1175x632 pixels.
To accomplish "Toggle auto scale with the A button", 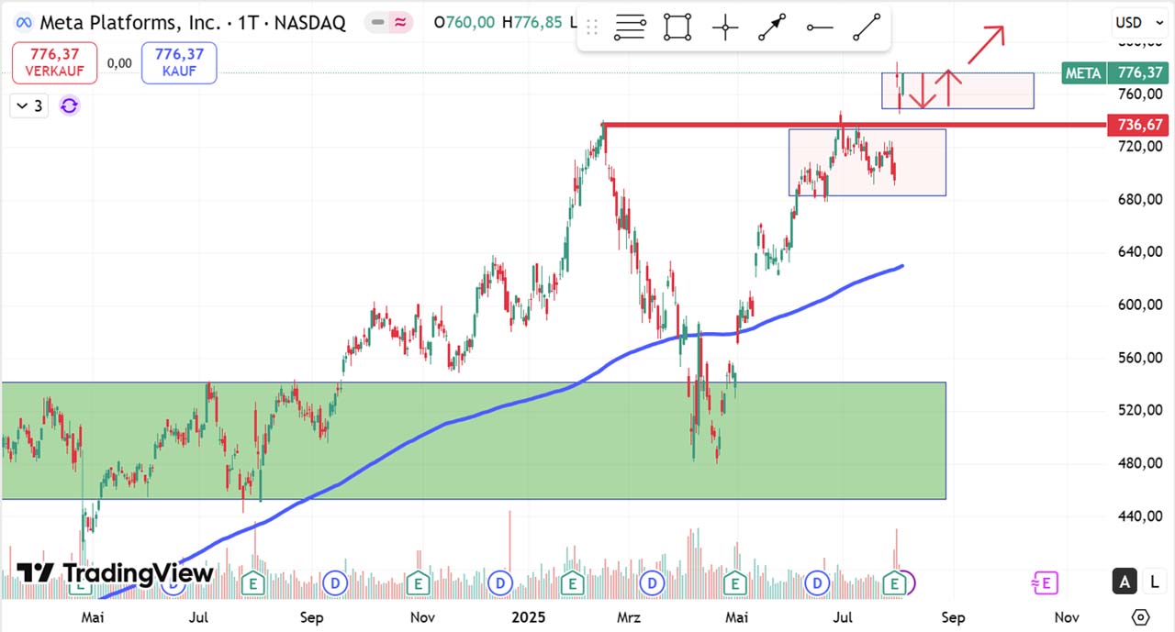I will tap(1125, 581).
